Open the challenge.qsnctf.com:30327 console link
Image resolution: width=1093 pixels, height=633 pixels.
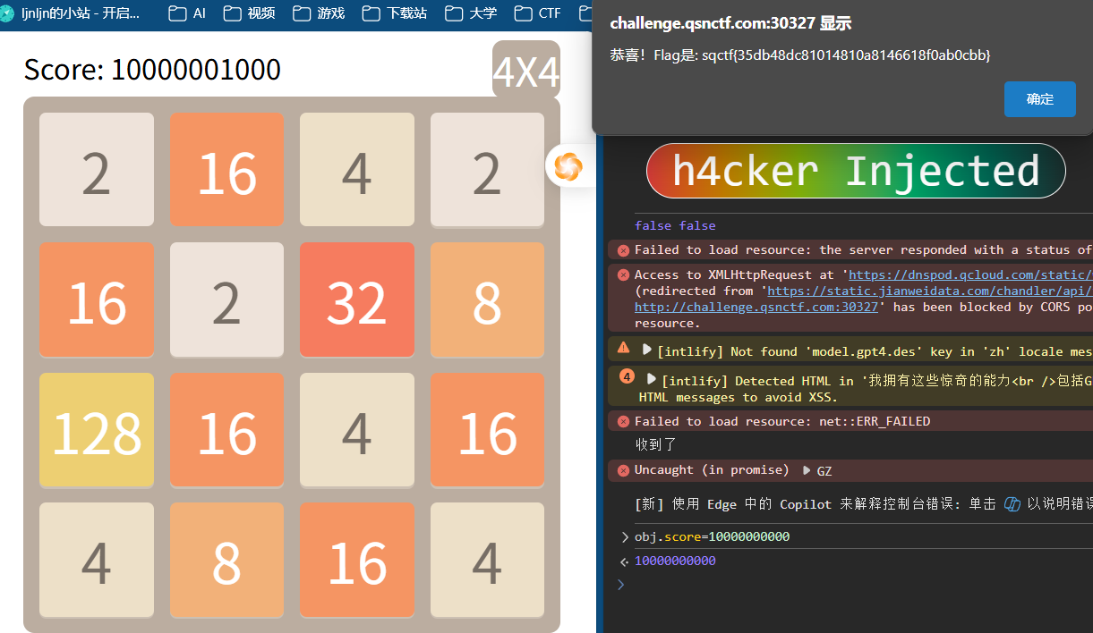click(x=756, y=307)
